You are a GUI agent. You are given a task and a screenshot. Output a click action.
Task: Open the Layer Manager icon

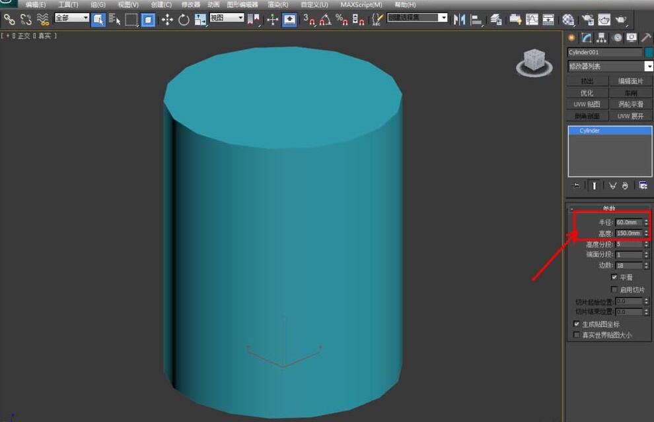click(x=496, y=20)
